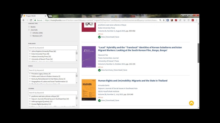Save the positions August 2016 article
The image size is (220, 123).
(x=117, y=37)
